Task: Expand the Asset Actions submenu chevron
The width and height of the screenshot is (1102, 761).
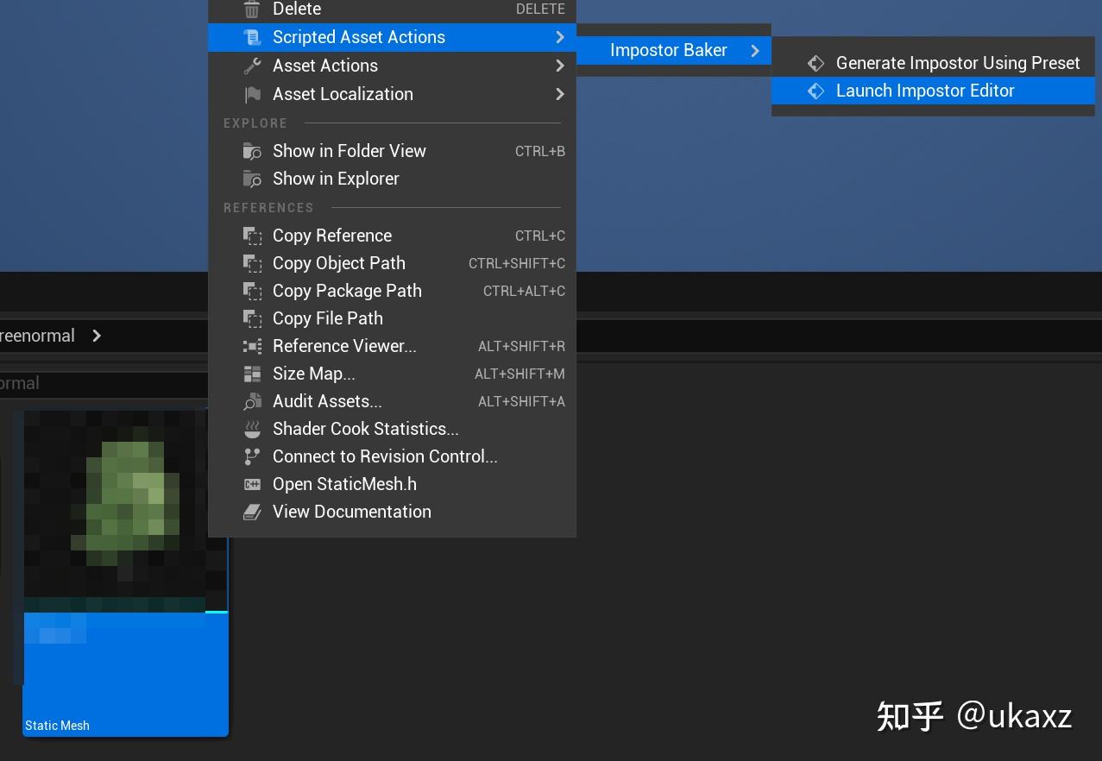Action: (559, 65)
